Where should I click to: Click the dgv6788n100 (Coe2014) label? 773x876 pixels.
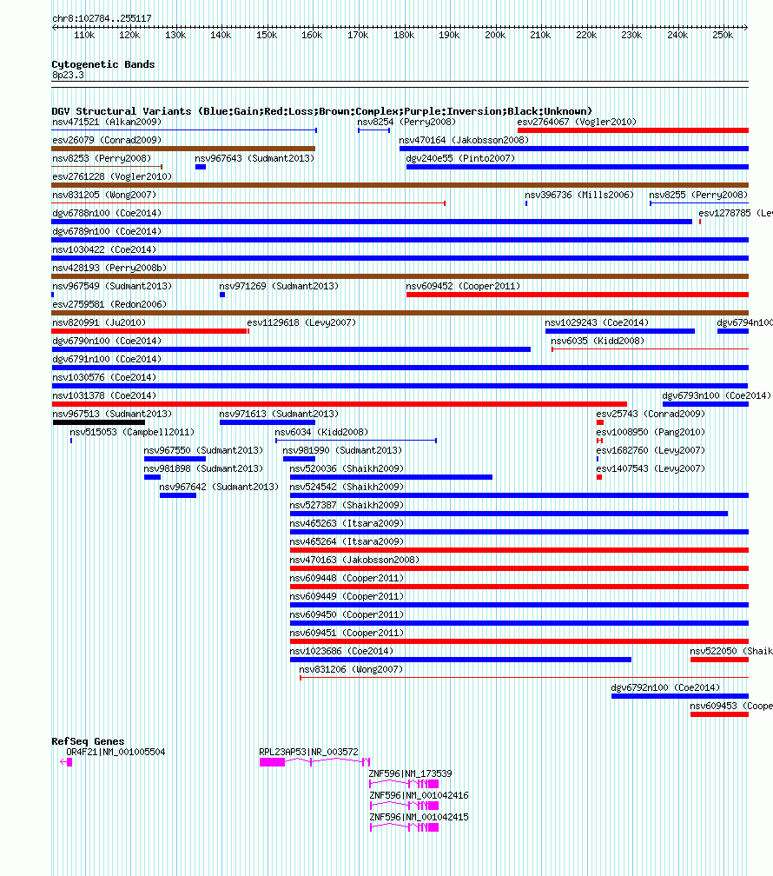click(107, 214)
